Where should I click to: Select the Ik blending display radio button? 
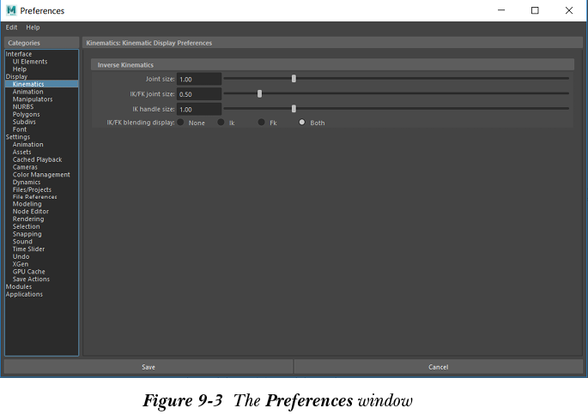pyautogui.click(x=221, y=123)
